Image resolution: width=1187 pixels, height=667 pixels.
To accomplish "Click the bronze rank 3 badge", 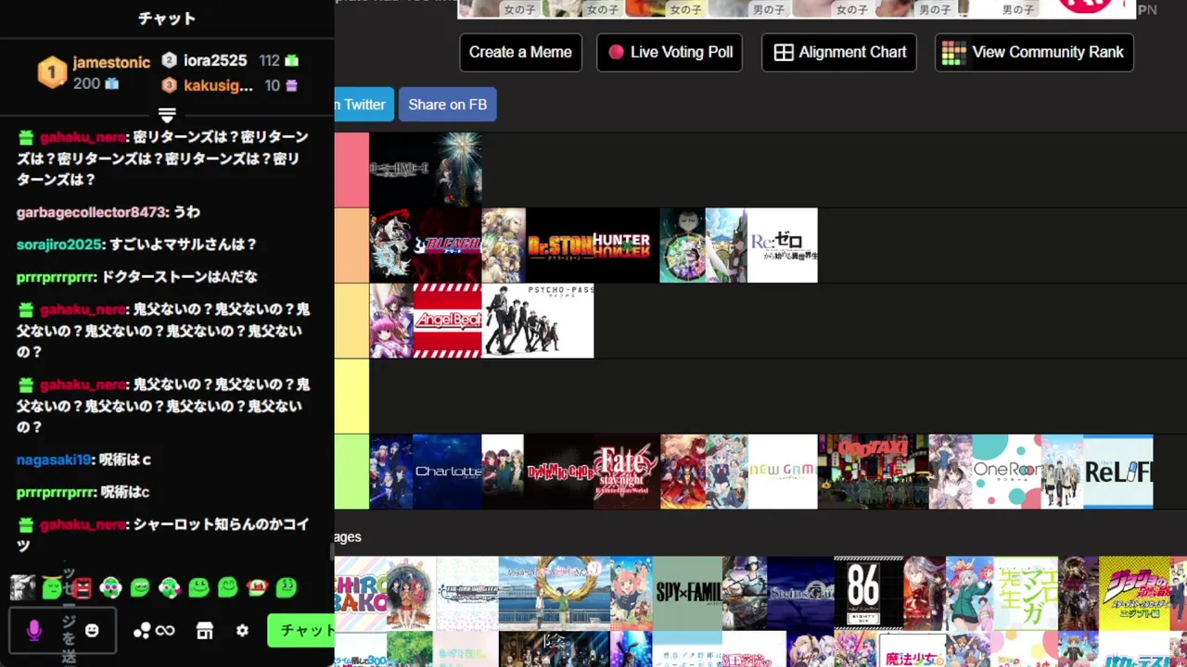I will point(169,85).
